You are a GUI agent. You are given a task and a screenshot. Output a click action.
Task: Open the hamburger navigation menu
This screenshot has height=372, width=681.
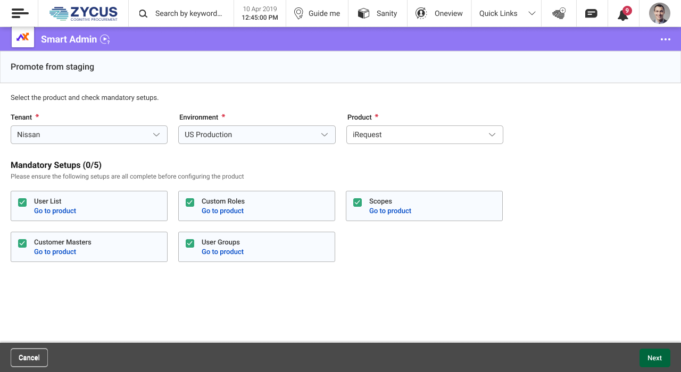(20, 13)
